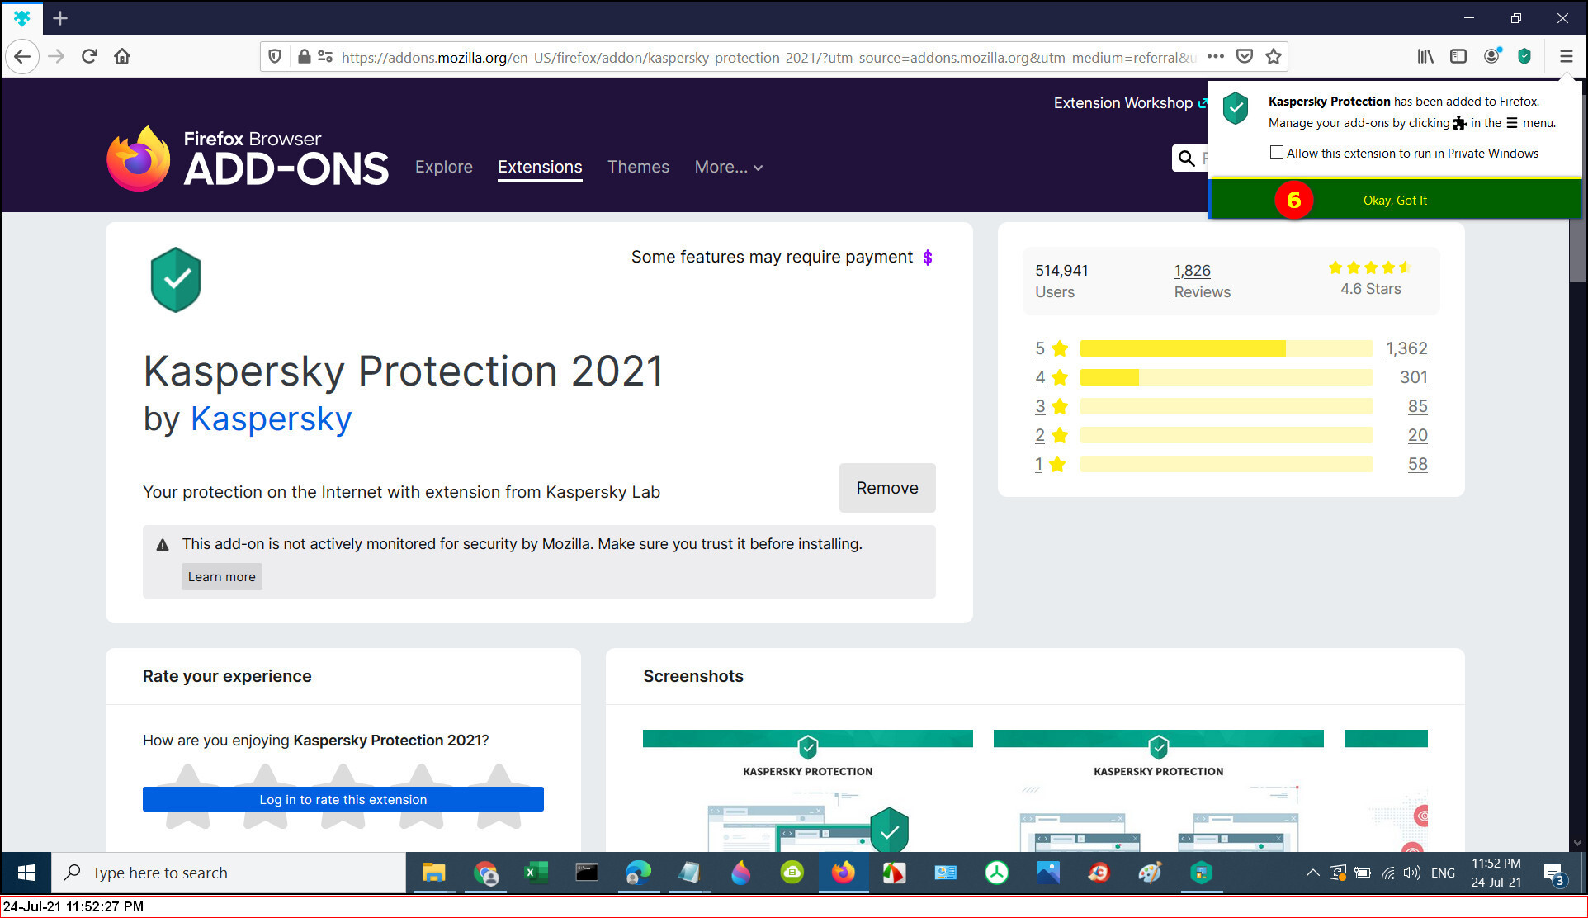
Task: Click the add-ons search magnifier icon
Action: click(1186, 159)
